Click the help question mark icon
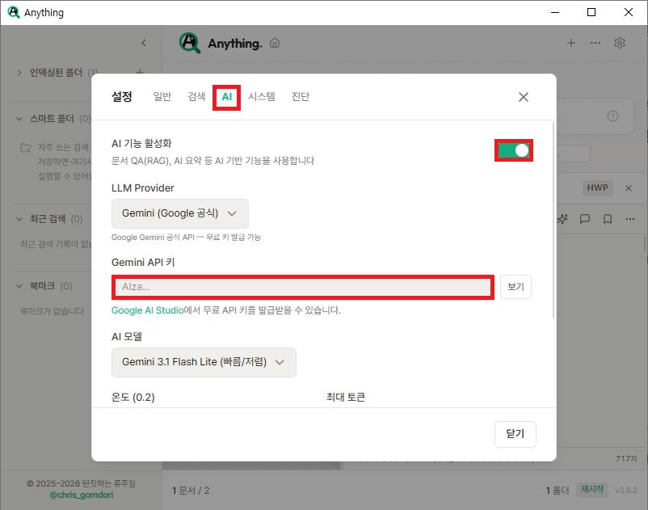Image resolution: width=648 pixels, height=510 pixels. point(612,116)
